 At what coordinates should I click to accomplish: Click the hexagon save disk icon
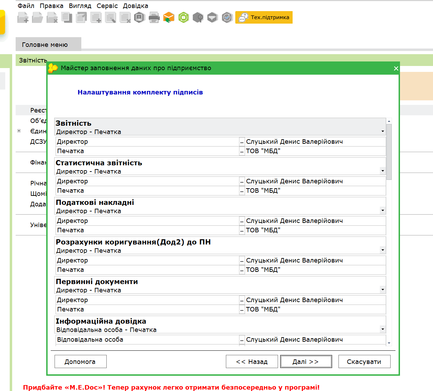tap(139, 17)
